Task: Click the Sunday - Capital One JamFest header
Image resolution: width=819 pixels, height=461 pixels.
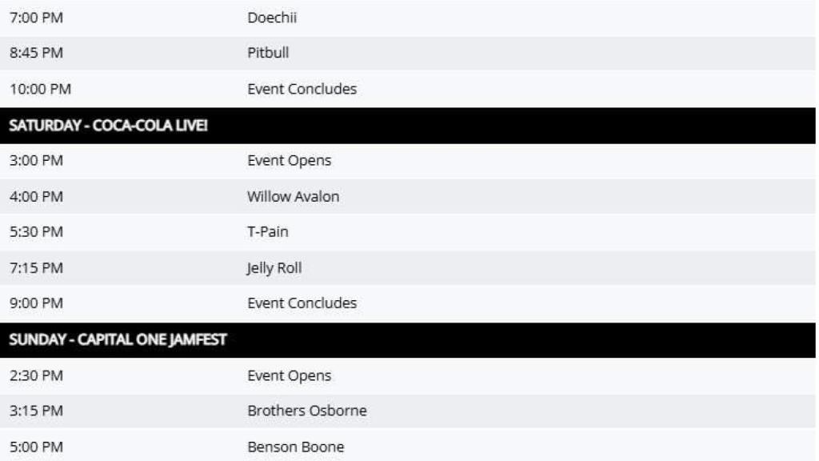Action: pos(118,340)
